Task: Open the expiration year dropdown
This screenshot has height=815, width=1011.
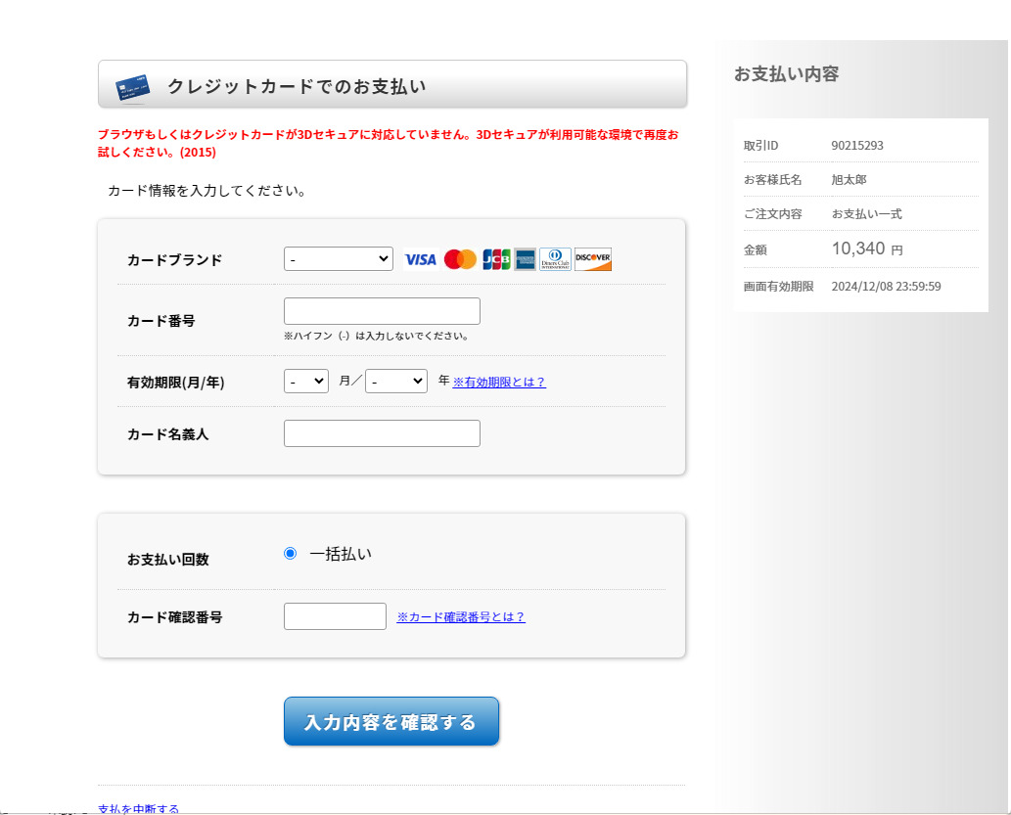Action: tap(396, 382)
